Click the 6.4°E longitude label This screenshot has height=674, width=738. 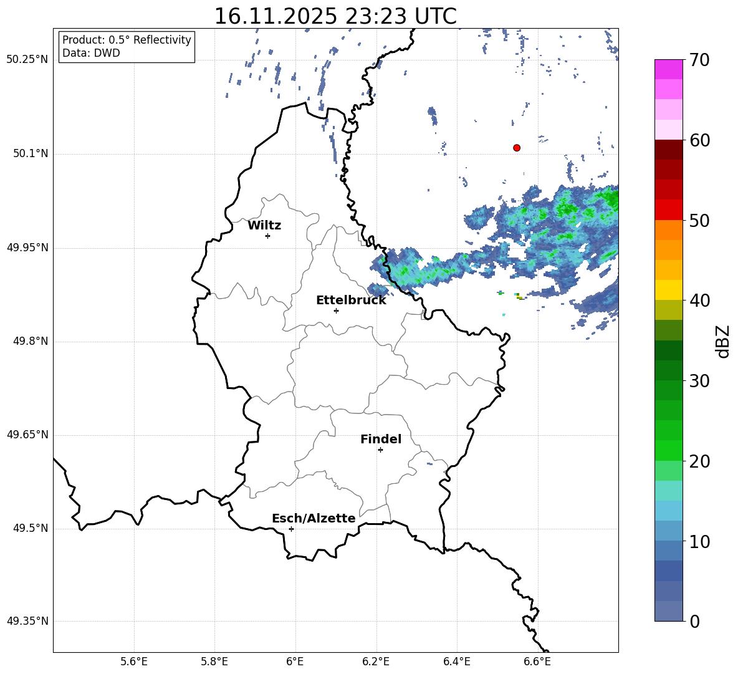456,662
